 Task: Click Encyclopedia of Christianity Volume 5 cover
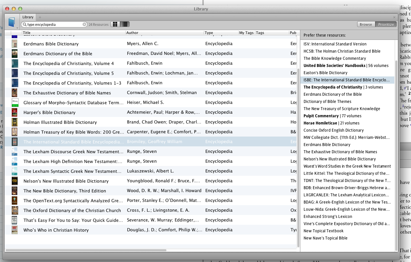tap(15, 73)
